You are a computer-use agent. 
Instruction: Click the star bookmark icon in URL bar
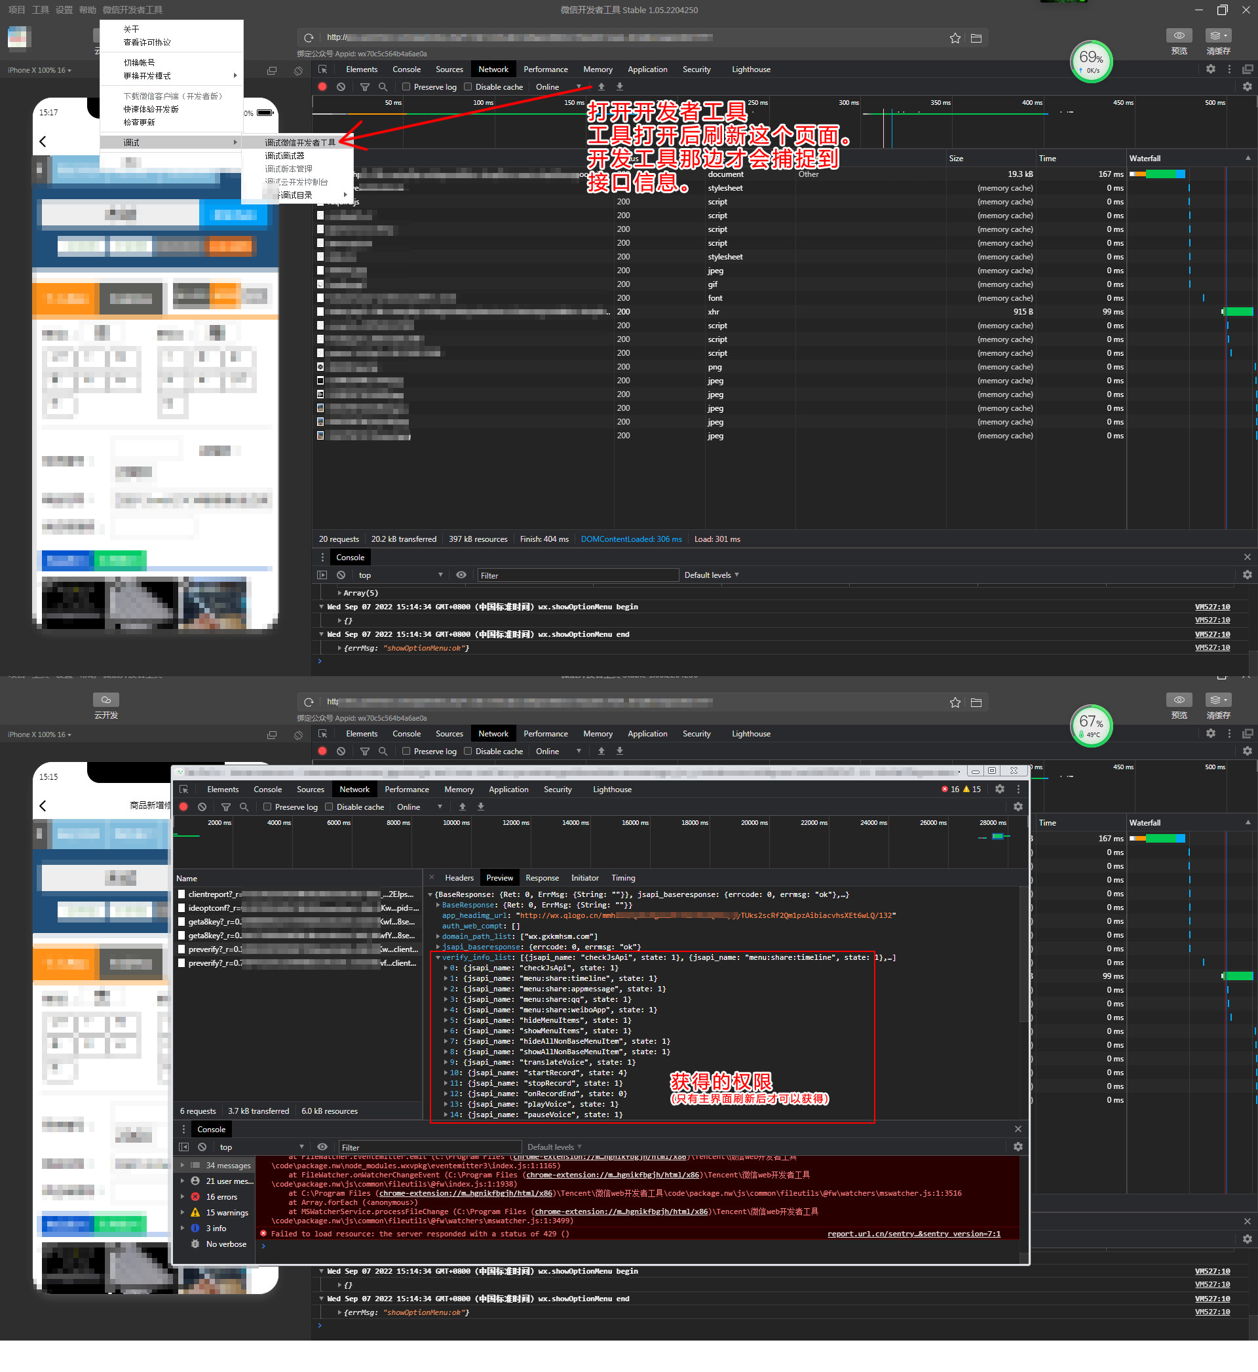tap(955, 38)
